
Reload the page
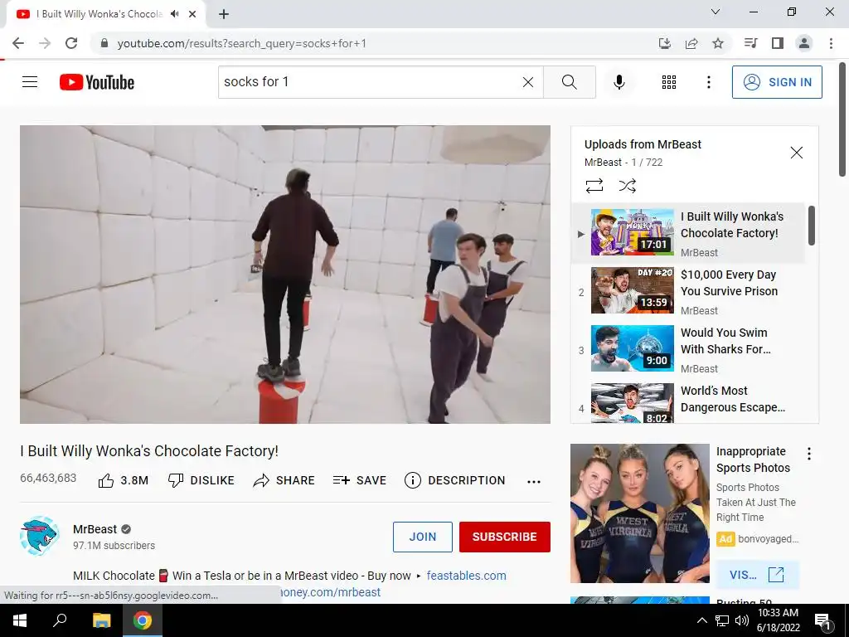click(x=71, y=43)
